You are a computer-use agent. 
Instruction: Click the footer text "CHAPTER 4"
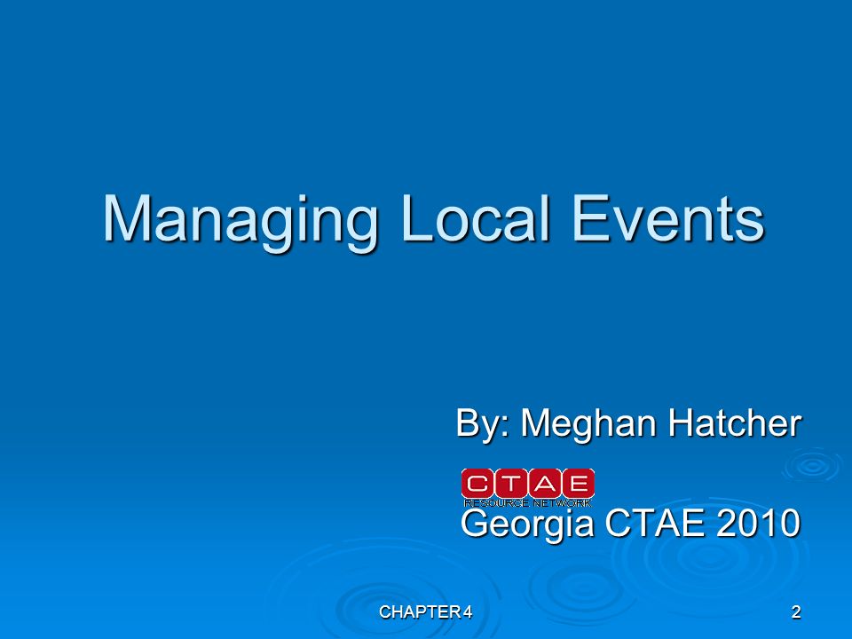[425, 612]
